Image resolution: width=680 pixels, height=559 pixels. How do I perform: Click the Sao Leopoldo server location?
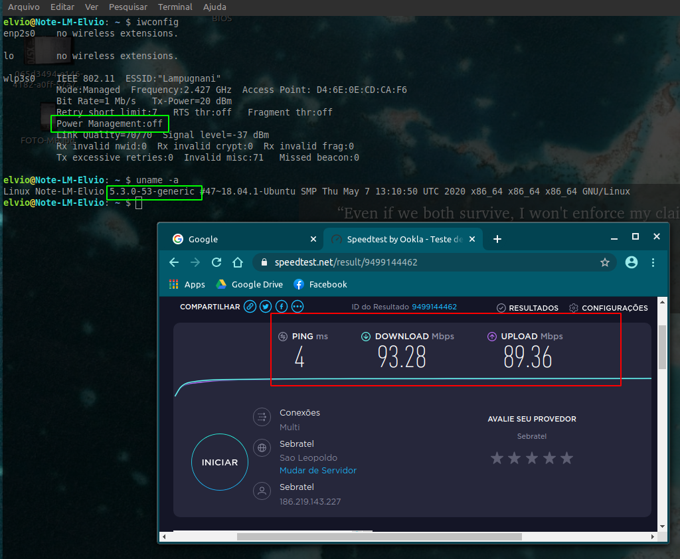pos(308,458)
